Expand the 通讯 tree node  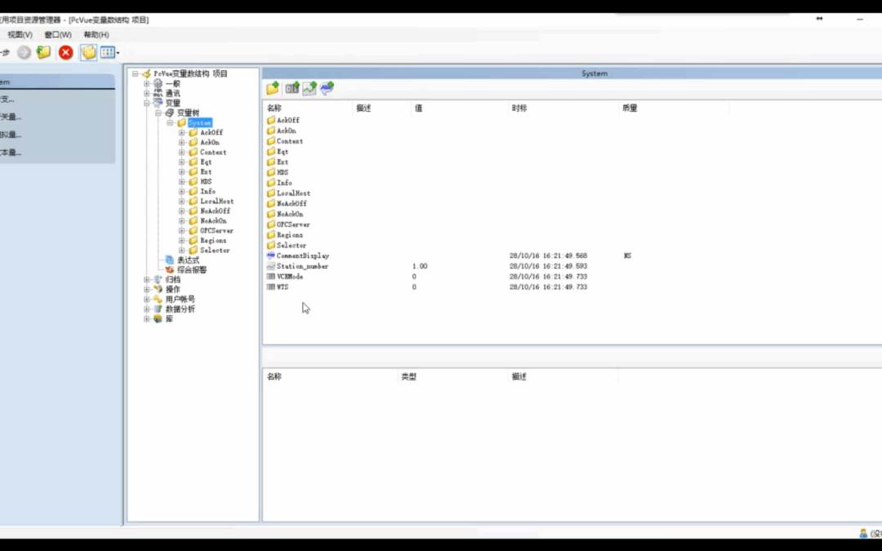147,93
